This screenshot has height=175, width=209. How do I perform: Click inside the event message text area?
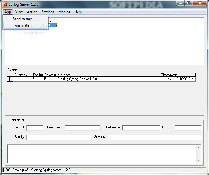[x=102, y=154]
